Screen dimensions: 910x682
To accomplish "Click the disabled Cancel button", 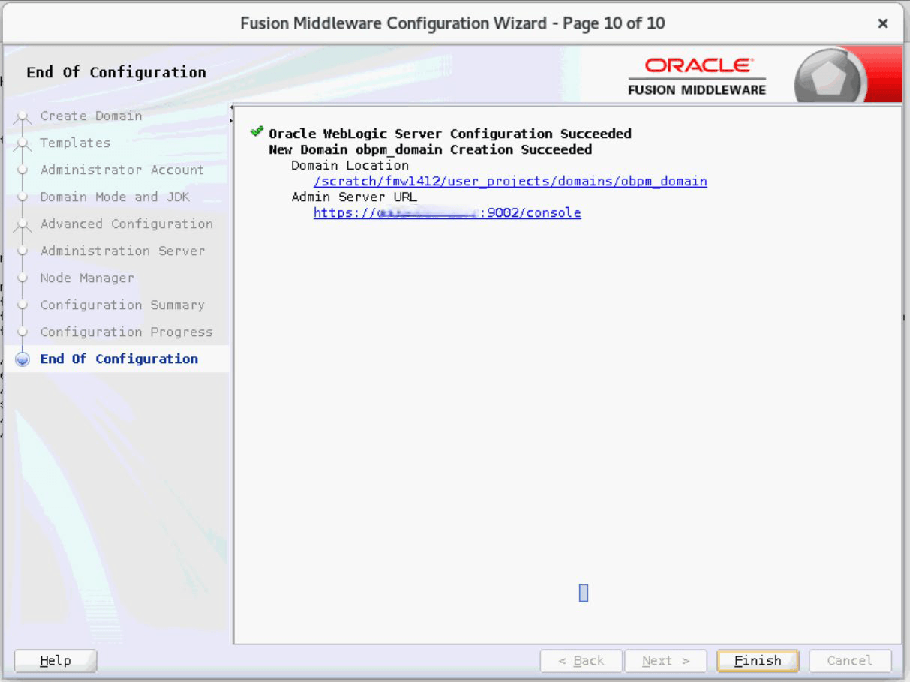I will 850,661.
